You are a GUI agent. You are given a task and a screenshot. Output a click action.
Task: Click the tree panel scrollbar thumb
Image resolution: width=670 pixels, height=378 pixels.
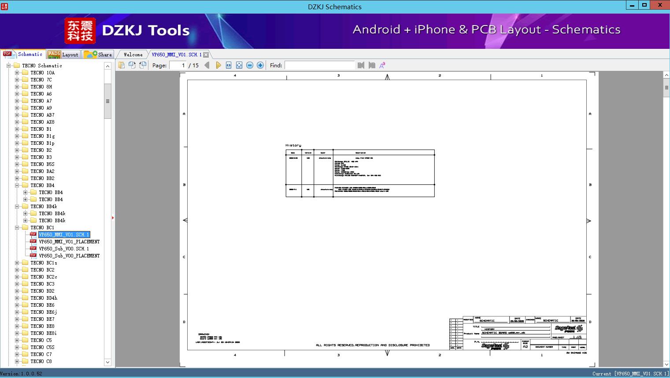point(107,101)
